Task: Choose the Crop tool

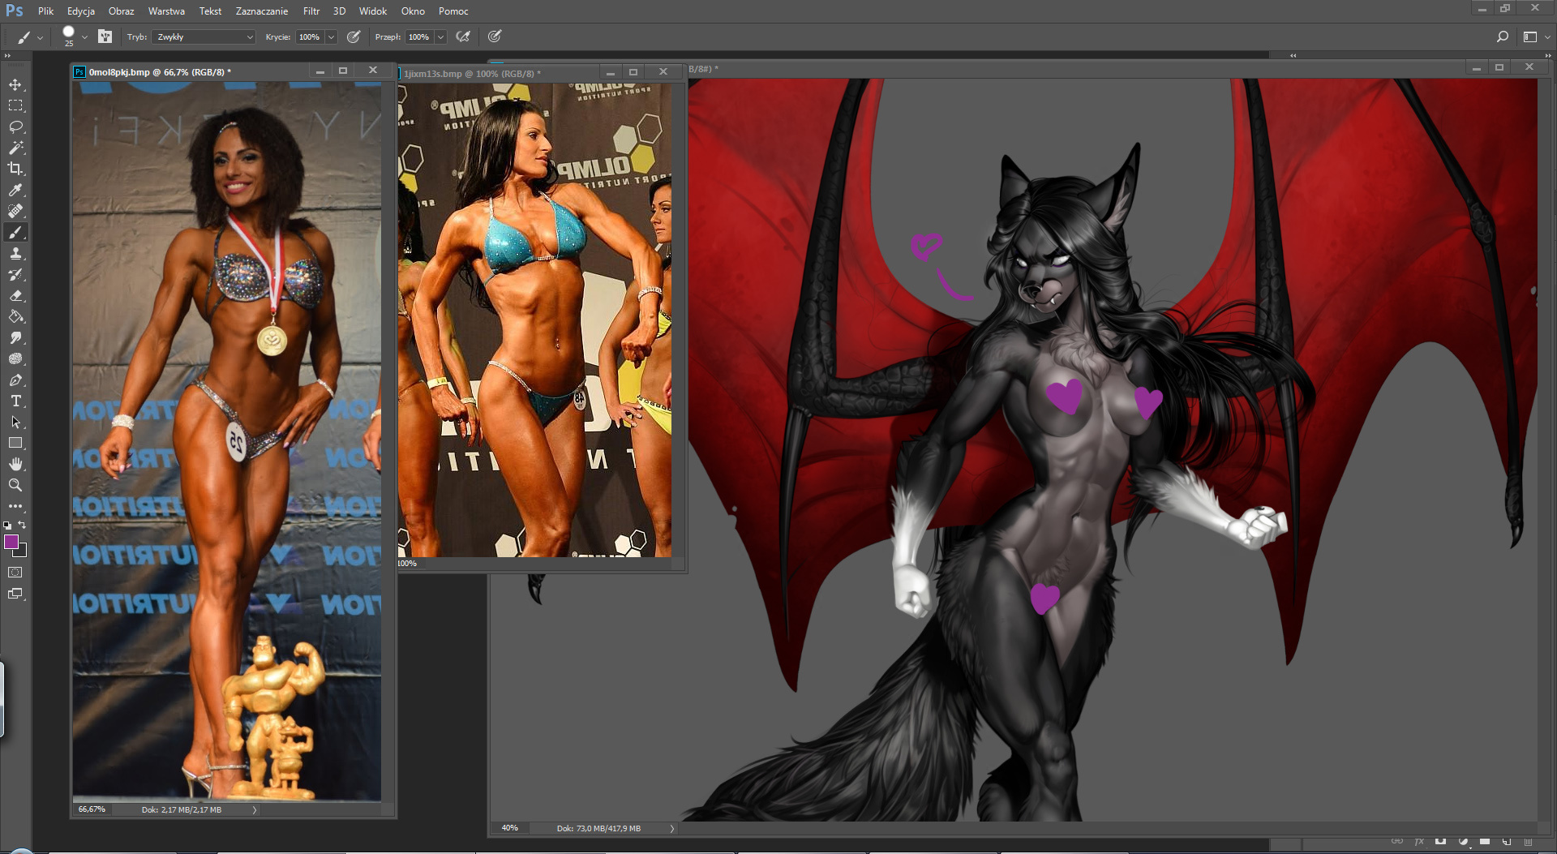Action: tap(15, 170)
